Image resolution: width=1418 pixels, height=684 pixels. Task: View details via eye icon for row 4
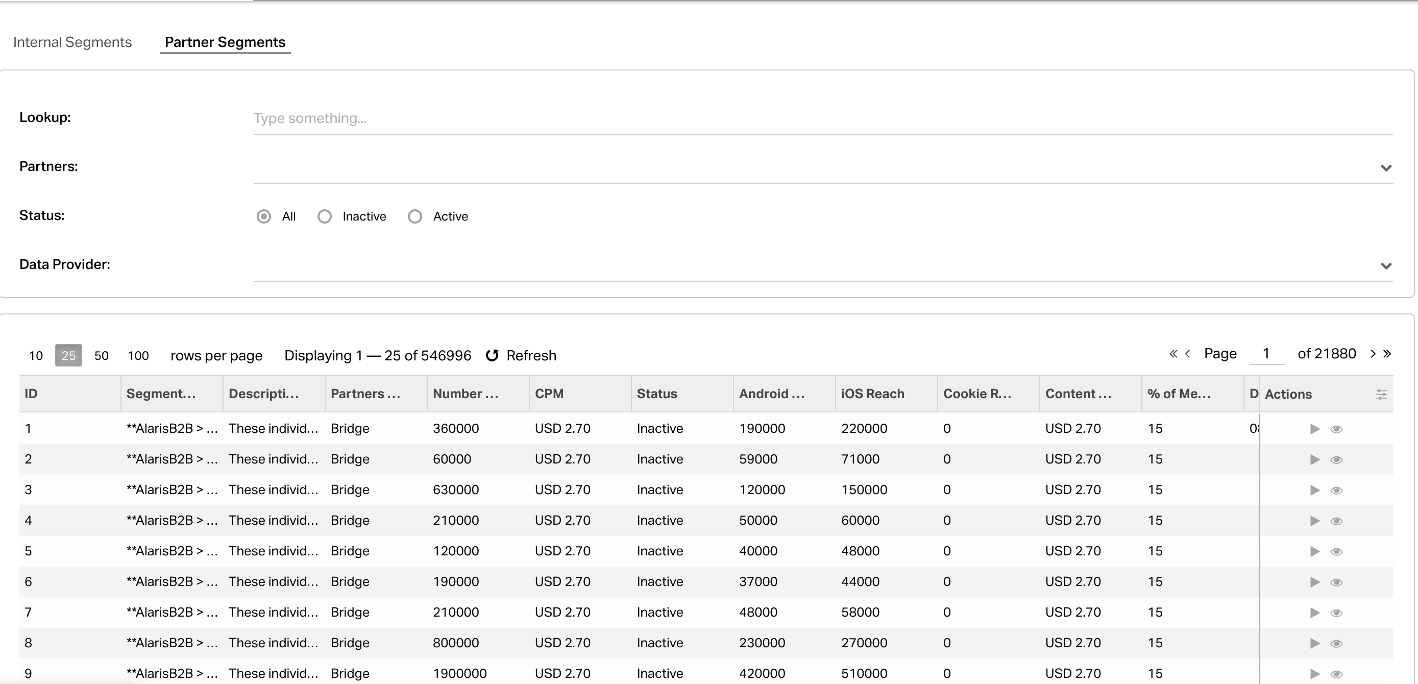pos(1336,521)
